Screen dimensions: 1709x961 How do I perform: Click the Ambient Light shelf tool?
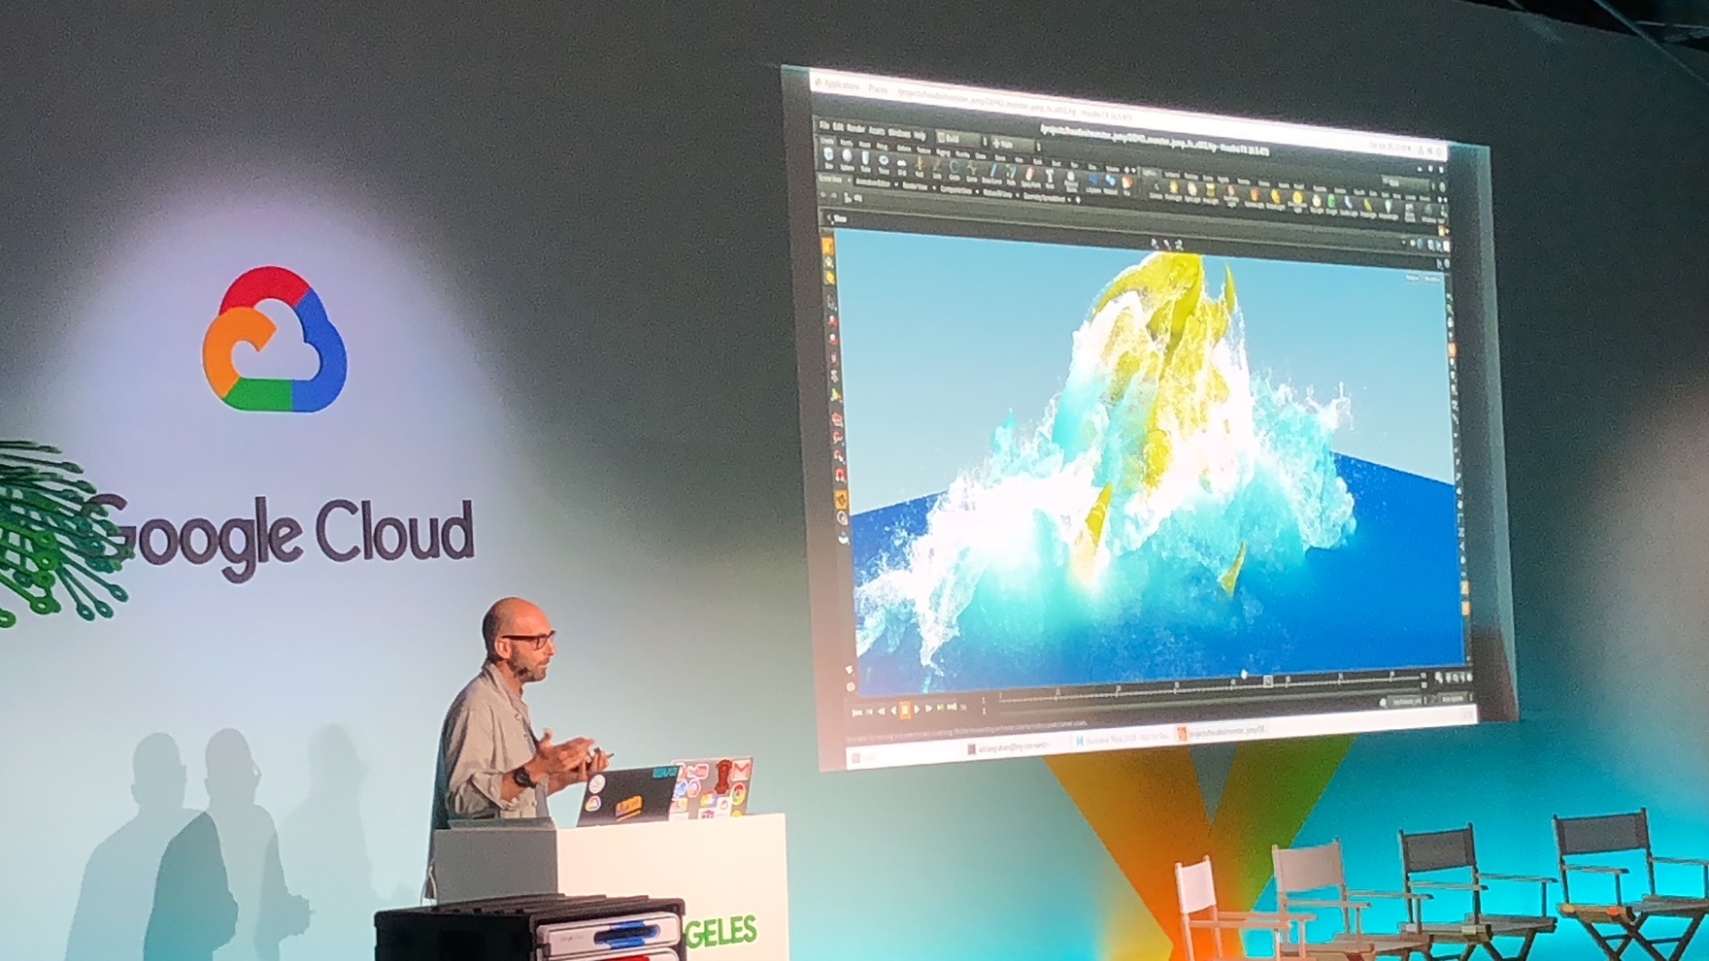click(1388, 209)
